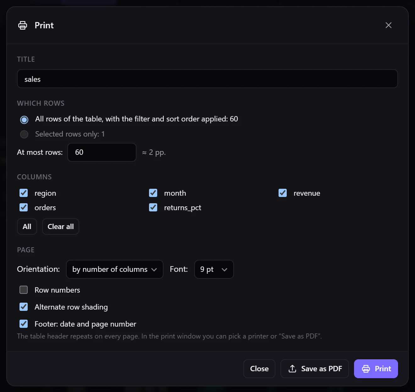Viewport: 415px width, 392px height.
Task: Close the Print dialog with the X icon
Action: tap(389, 25)
